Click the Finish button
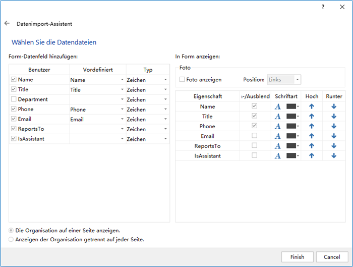Image resolution: width=353 pixels, height=267 pixels. pyautogui.click(x=297, y=257)
